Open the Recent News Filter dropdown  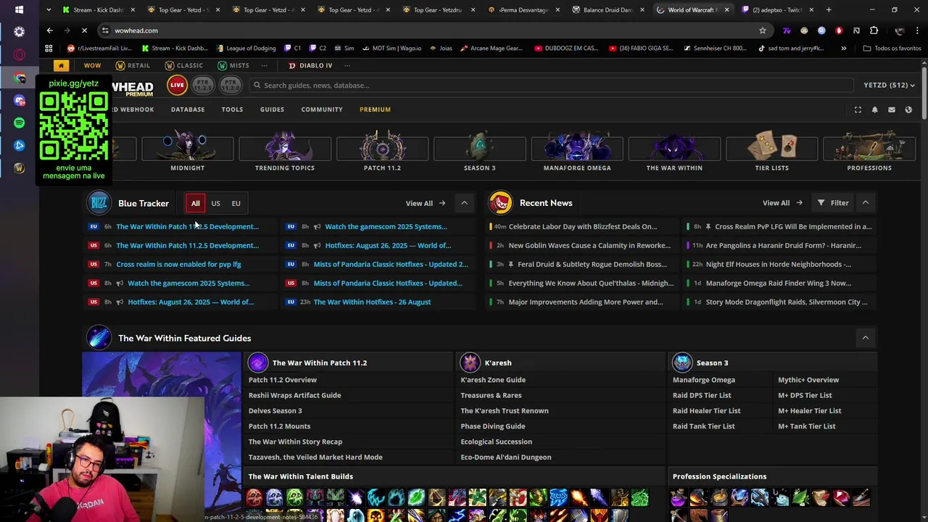832,203
